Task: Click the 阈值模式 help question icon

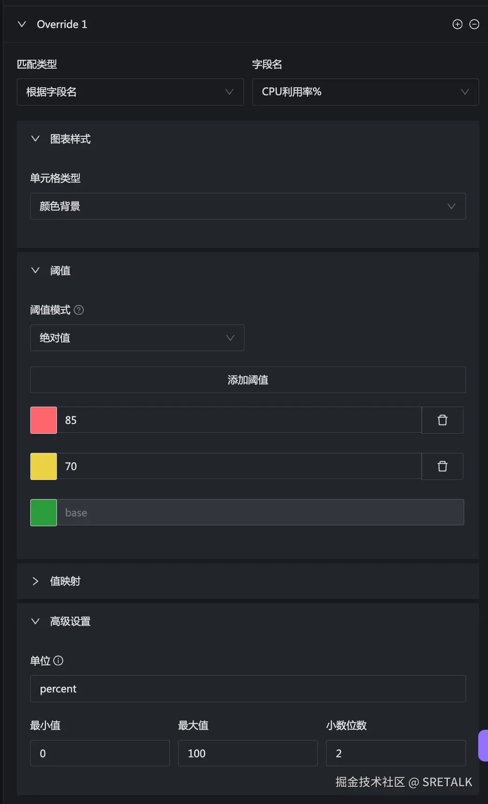Action: coord(79,310)
